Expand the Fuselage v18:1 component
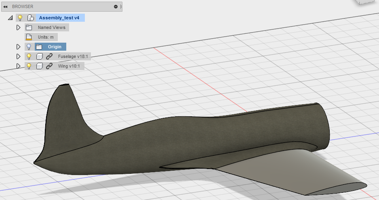This screenshot has height=200, width=379. pyautogui.click(x=18, y=56)
